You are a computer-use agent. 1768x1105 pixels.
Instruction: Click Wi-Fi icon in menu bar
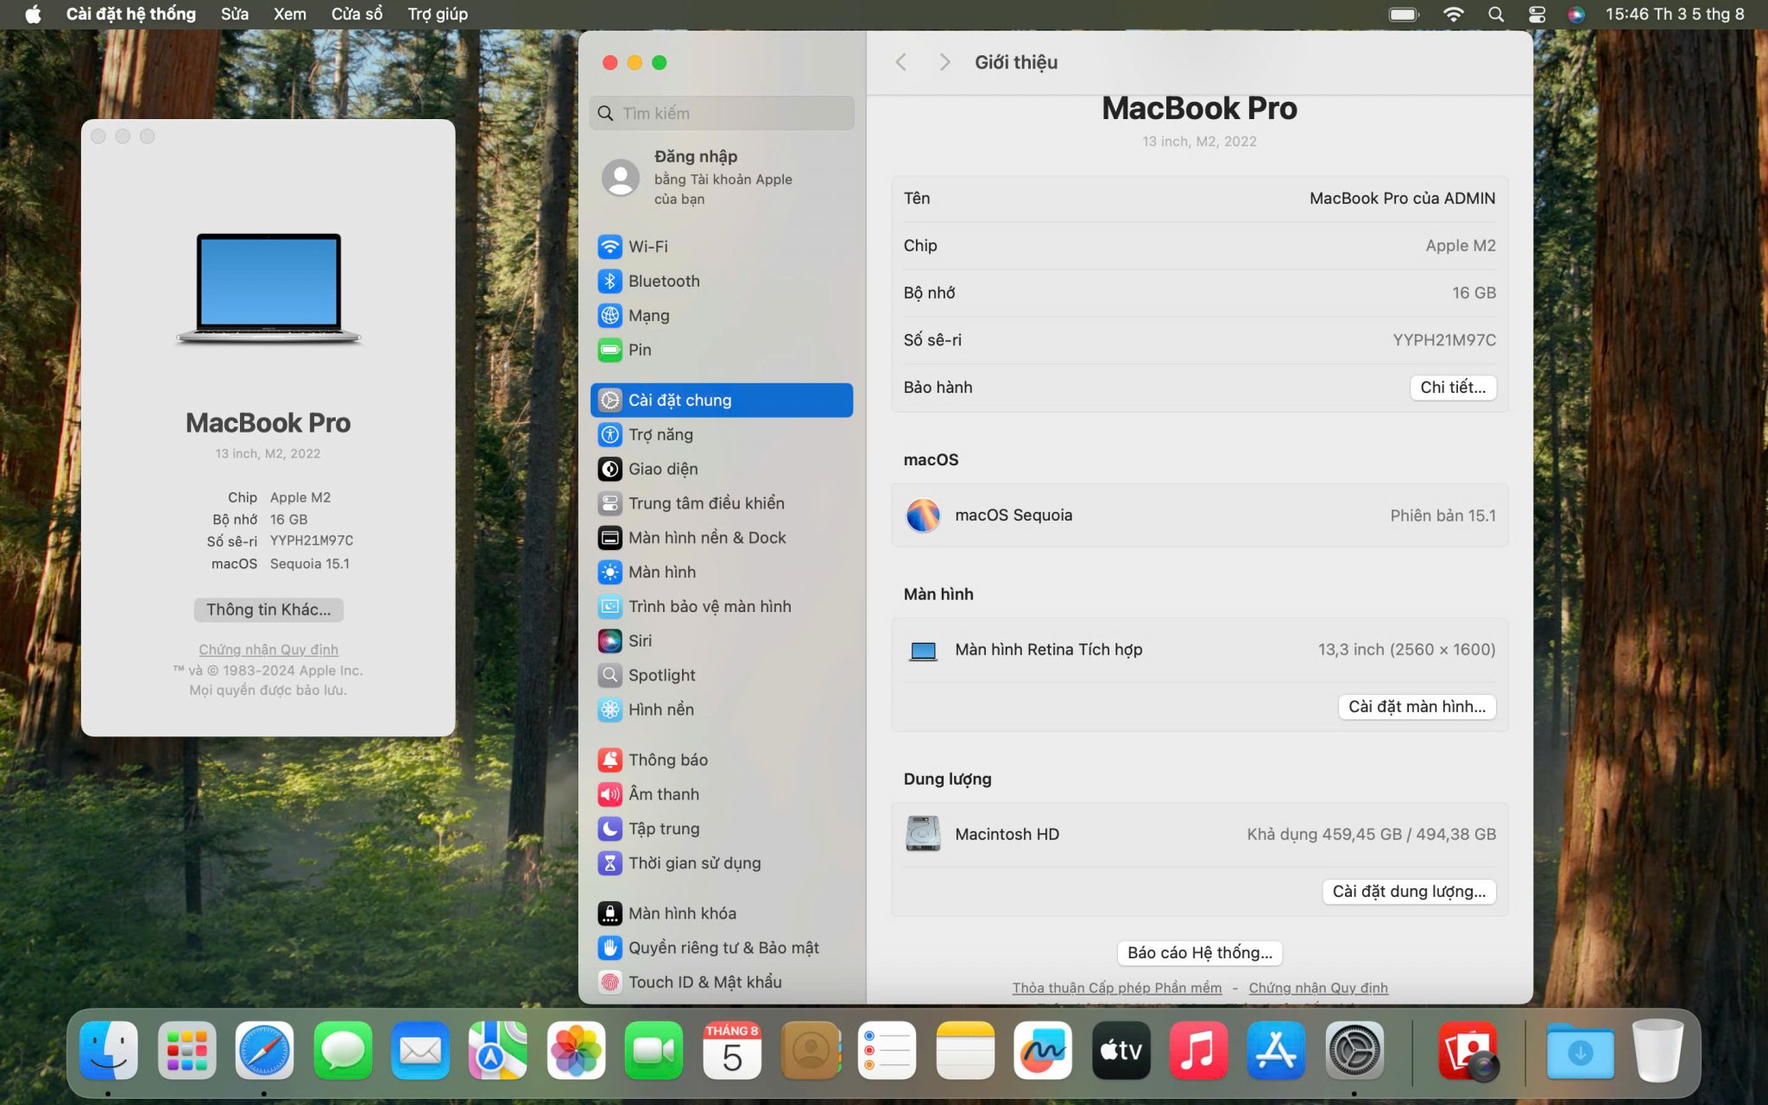[x=1454, y=14]
